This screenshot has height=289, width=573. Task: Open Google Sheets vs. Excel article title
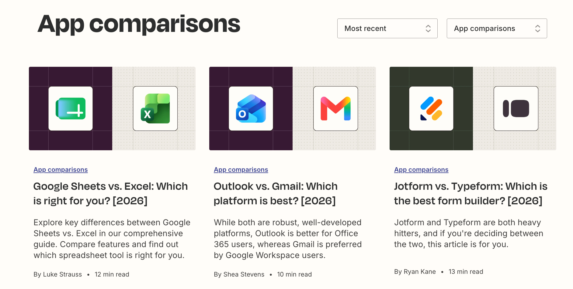pos(110,193)
